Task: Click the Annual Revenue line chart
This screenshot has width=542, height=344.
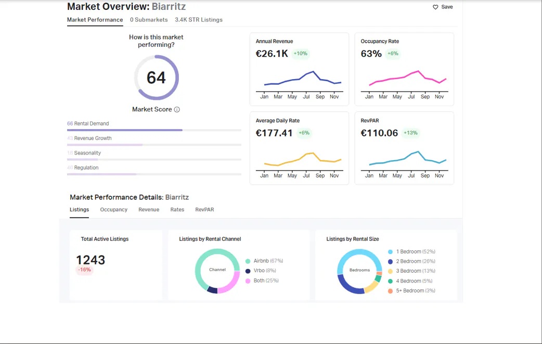Action: 299,84
